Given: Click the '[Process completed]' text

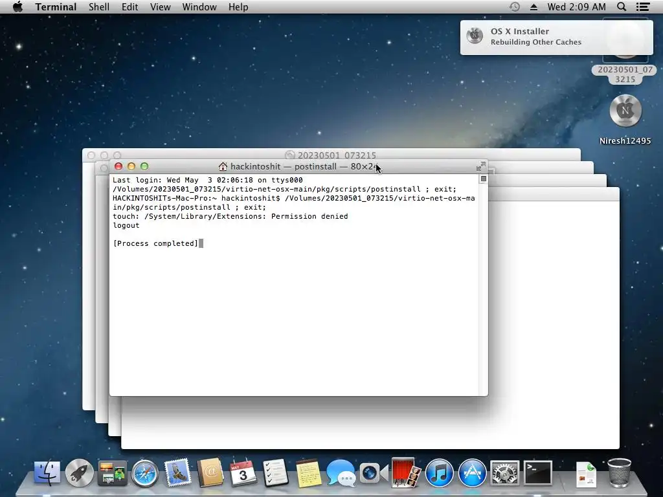Looking at the screenshot, I should point(155,243).
